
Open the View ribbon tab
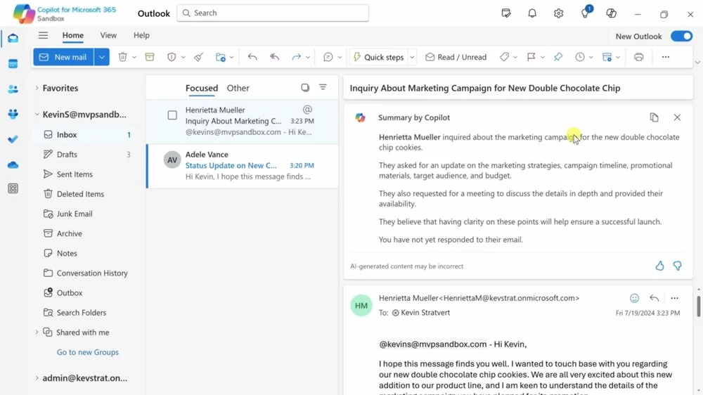108,35
